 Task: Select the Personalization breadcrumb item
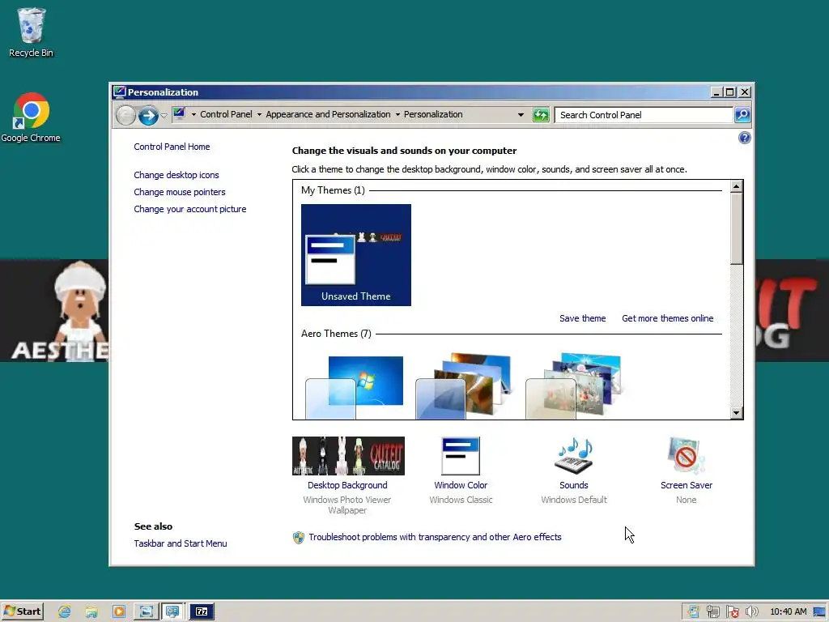433,114
